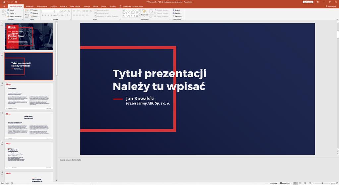Switch to slide sorter view icon
Screen dimensions: 339x185
click(300, 183)
